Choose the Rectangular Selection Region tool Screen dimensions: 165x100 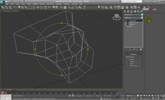[x=30, y=7]
